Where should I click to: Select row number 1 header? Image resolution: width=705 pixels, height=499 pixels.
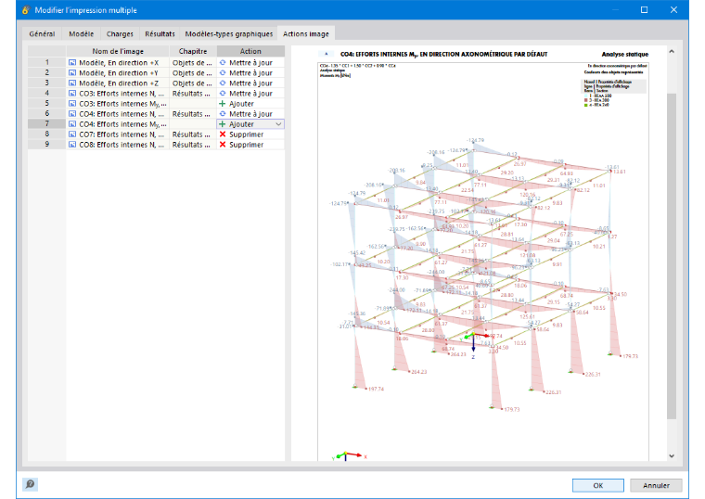coord(46,62)
